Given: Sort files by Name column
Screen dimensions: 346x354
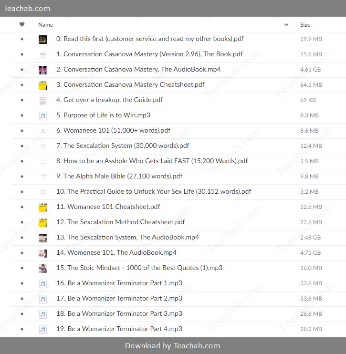Looking at the screenshot, I should (46, 25).
